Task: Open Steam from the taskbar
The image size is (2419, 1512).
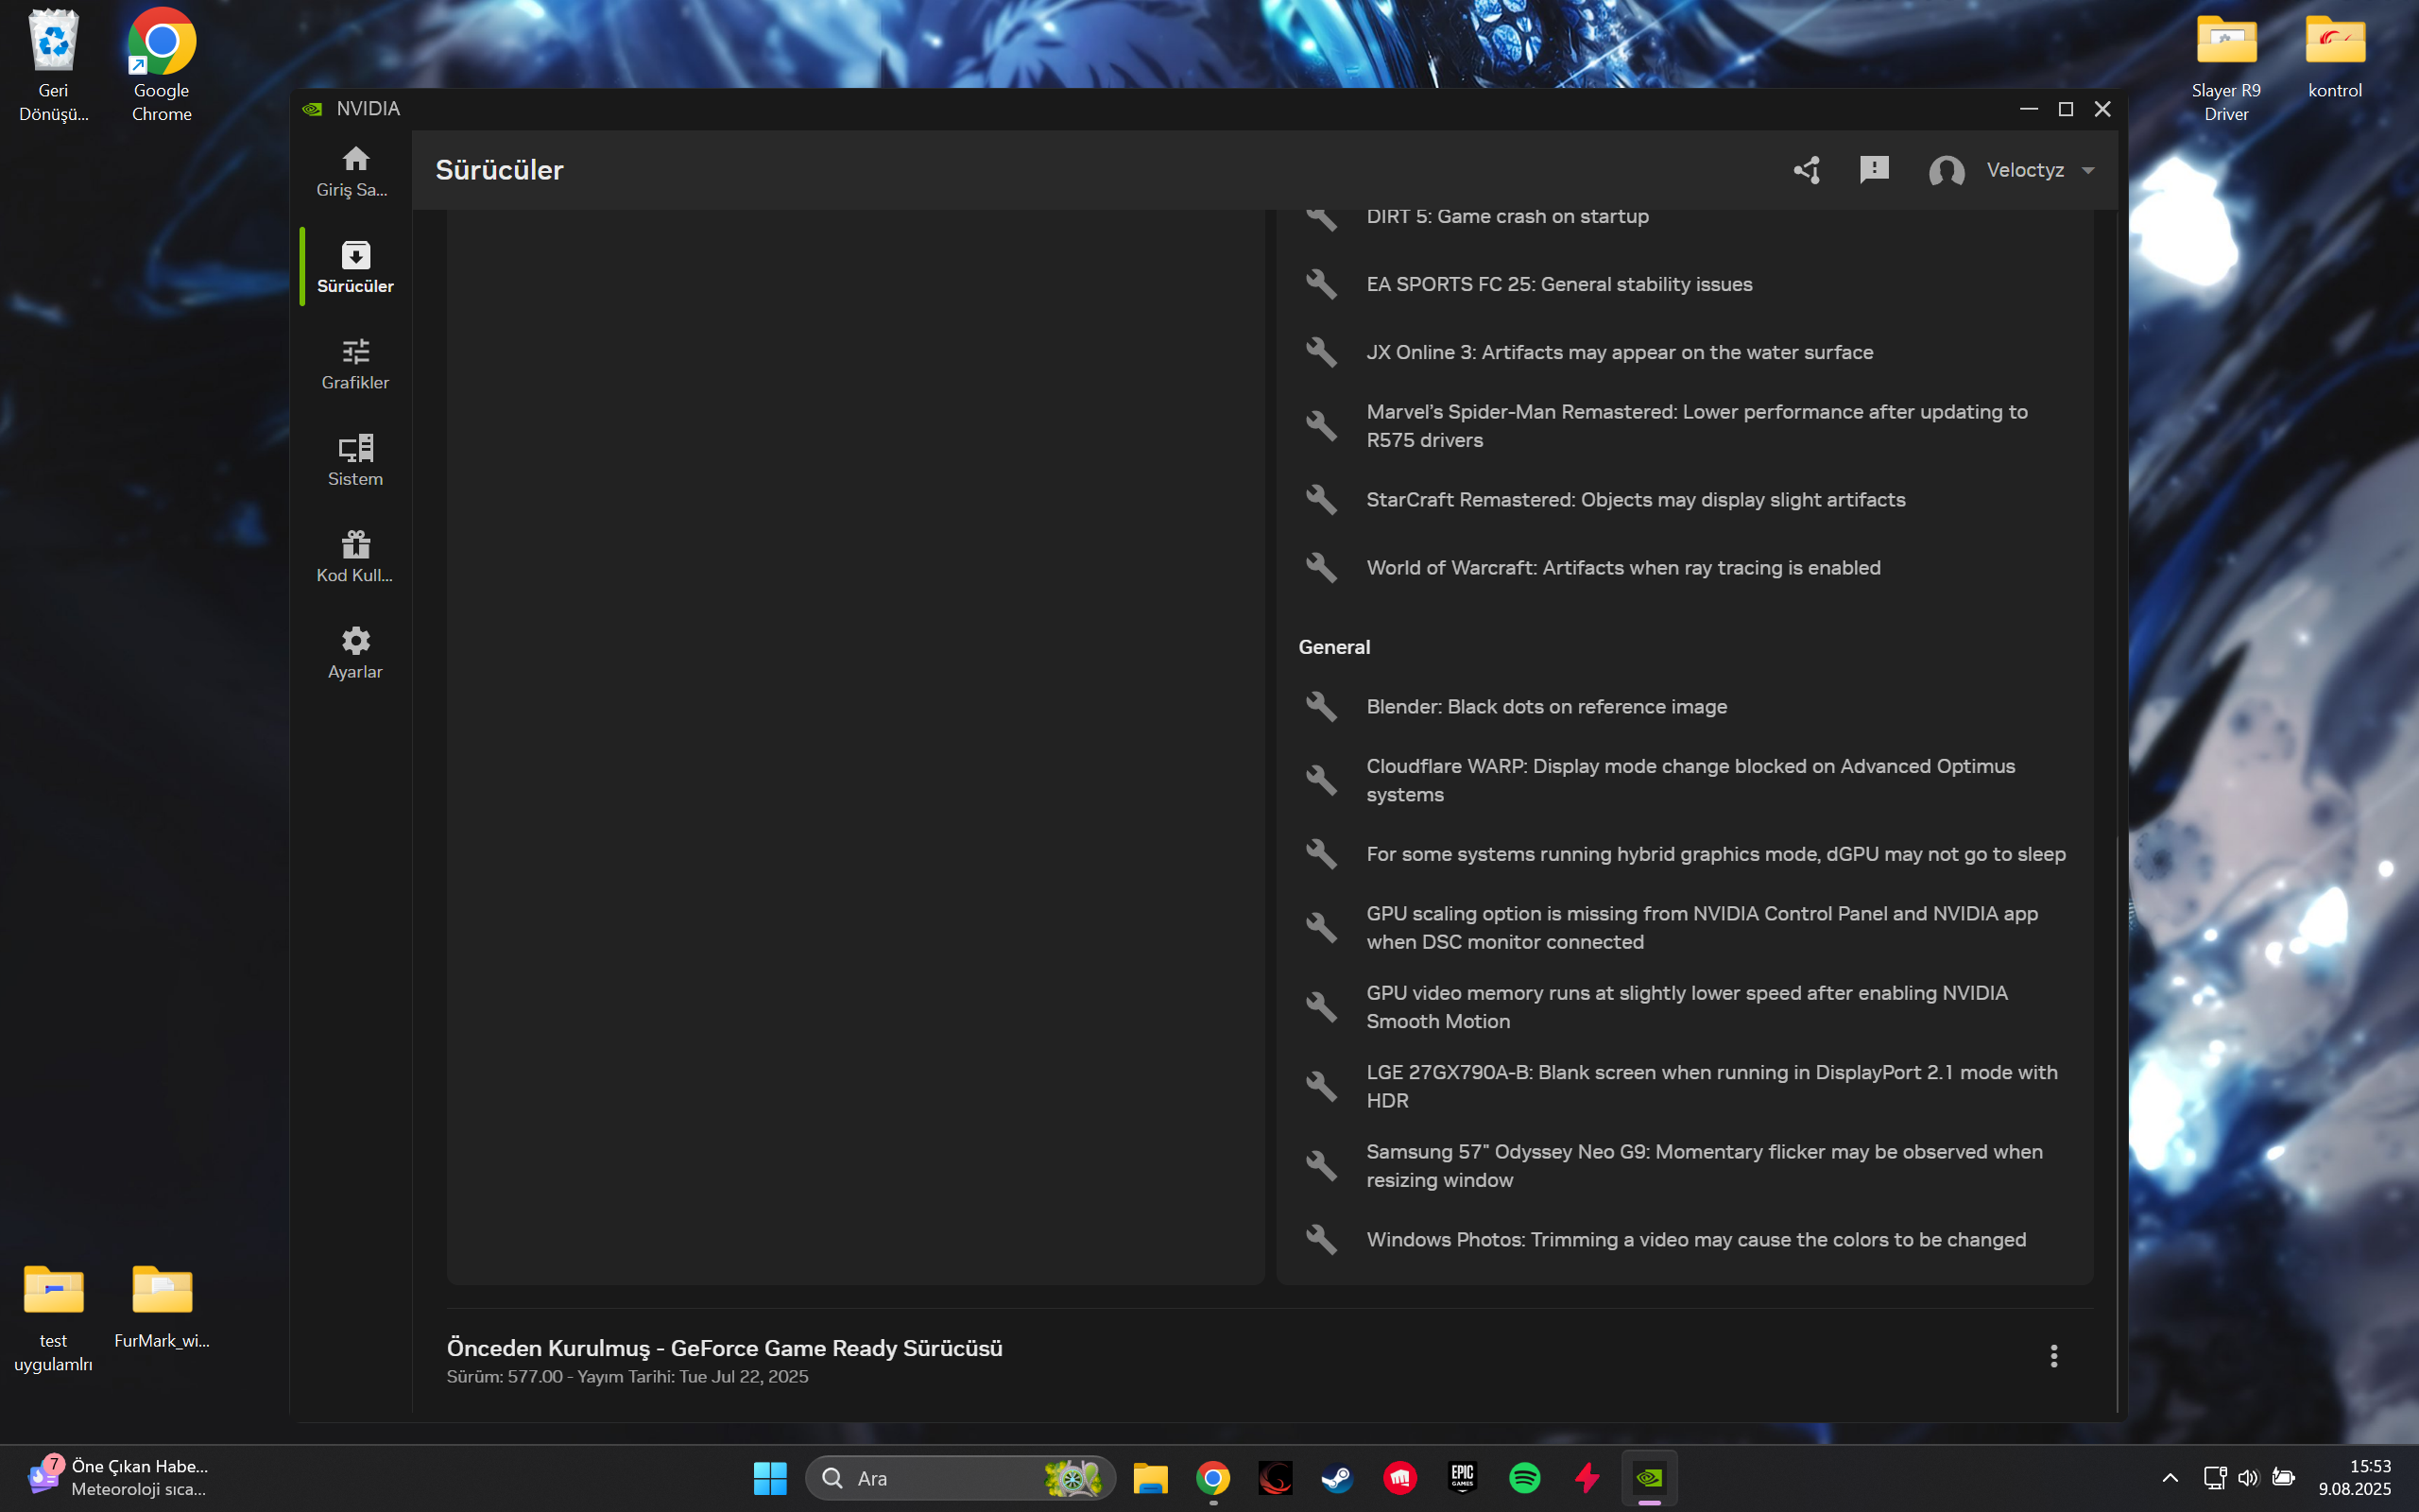Action: [x=1337, y=1478]
